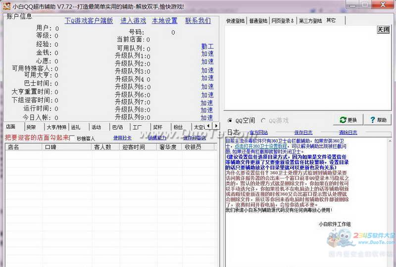Click the 销售能力 link

pos(157,138)
